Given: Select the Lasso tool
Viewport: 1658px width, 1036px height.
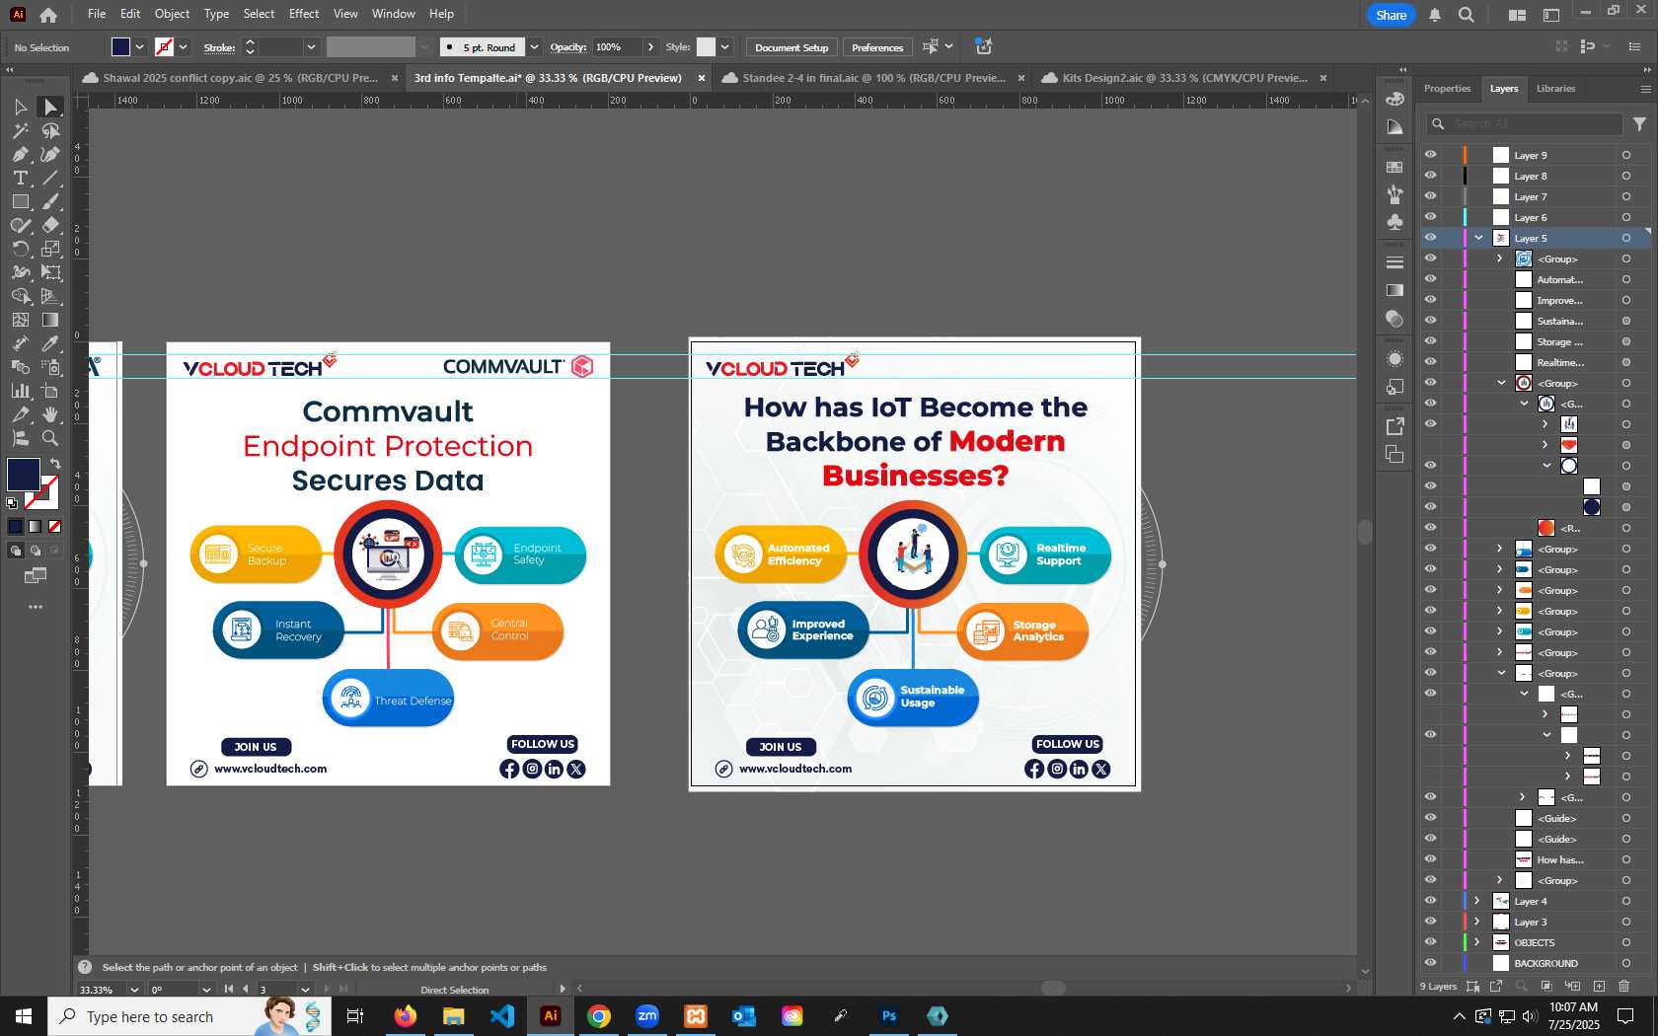Looking at the screenshot, I should 50,130.
